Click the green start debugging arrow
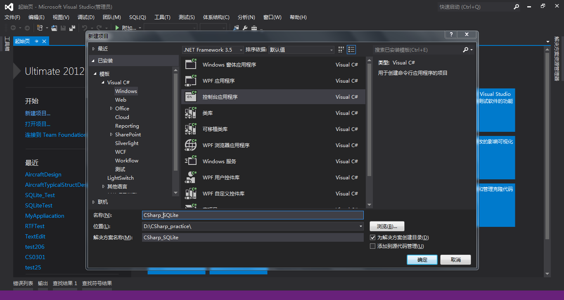Image resolution: width=564 pixels, height=300 pixels. tap(117, 28)
